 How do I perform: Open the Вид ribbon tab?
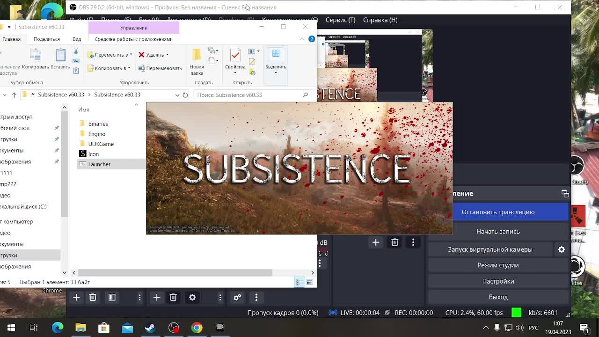coord(77,39)
